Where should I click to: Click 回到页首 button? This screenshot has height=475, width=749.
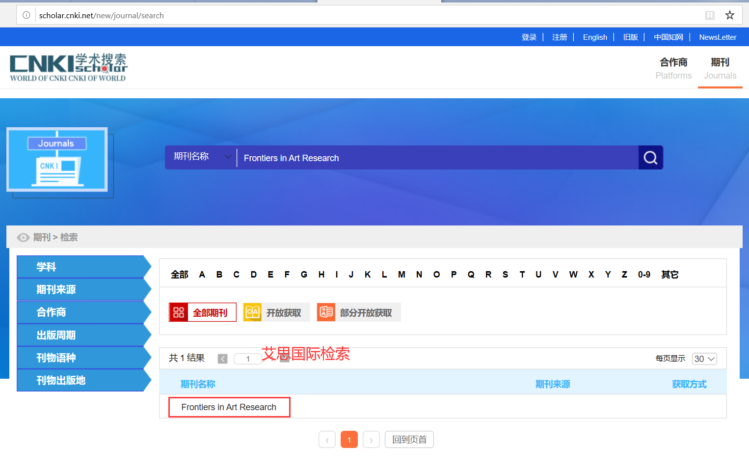(409, 440)
